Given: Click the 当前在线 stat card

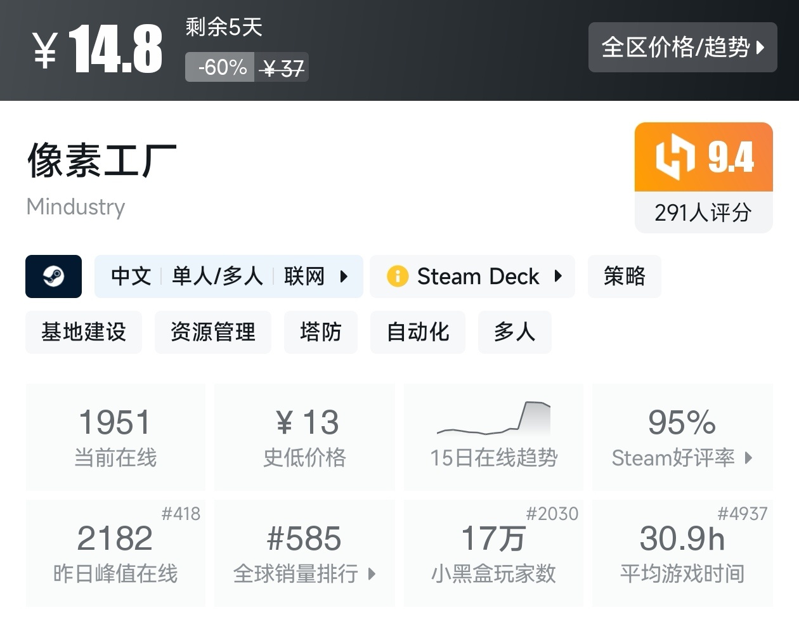Looking at the screenshot, I should click(x=115, y=438).
